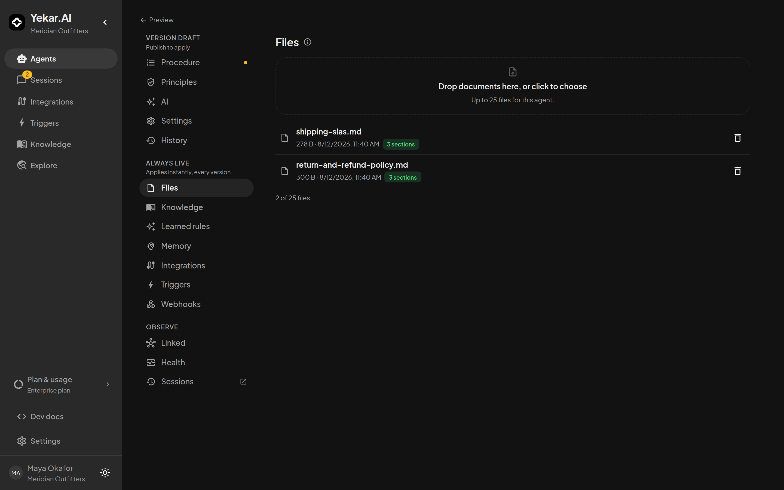Open the Sessions external link icon

pyautogui.click(x=243, y=381)
